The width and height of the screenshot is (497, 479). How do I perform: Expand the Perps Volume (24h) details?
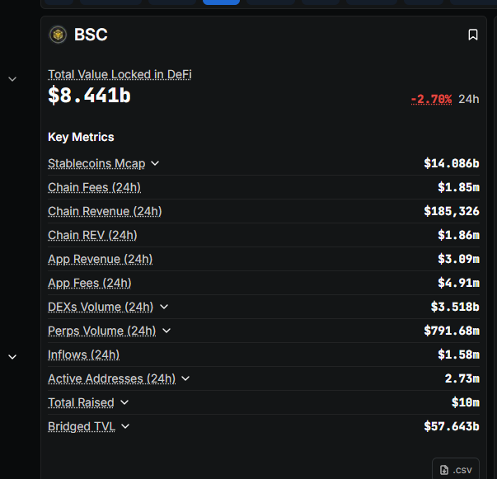(x=166, y=331)
